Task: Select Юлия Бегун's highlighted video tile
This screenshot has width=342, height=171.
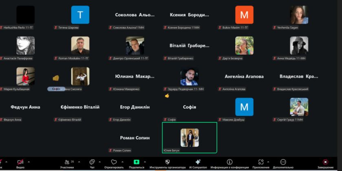Action: tap(190, 138)
